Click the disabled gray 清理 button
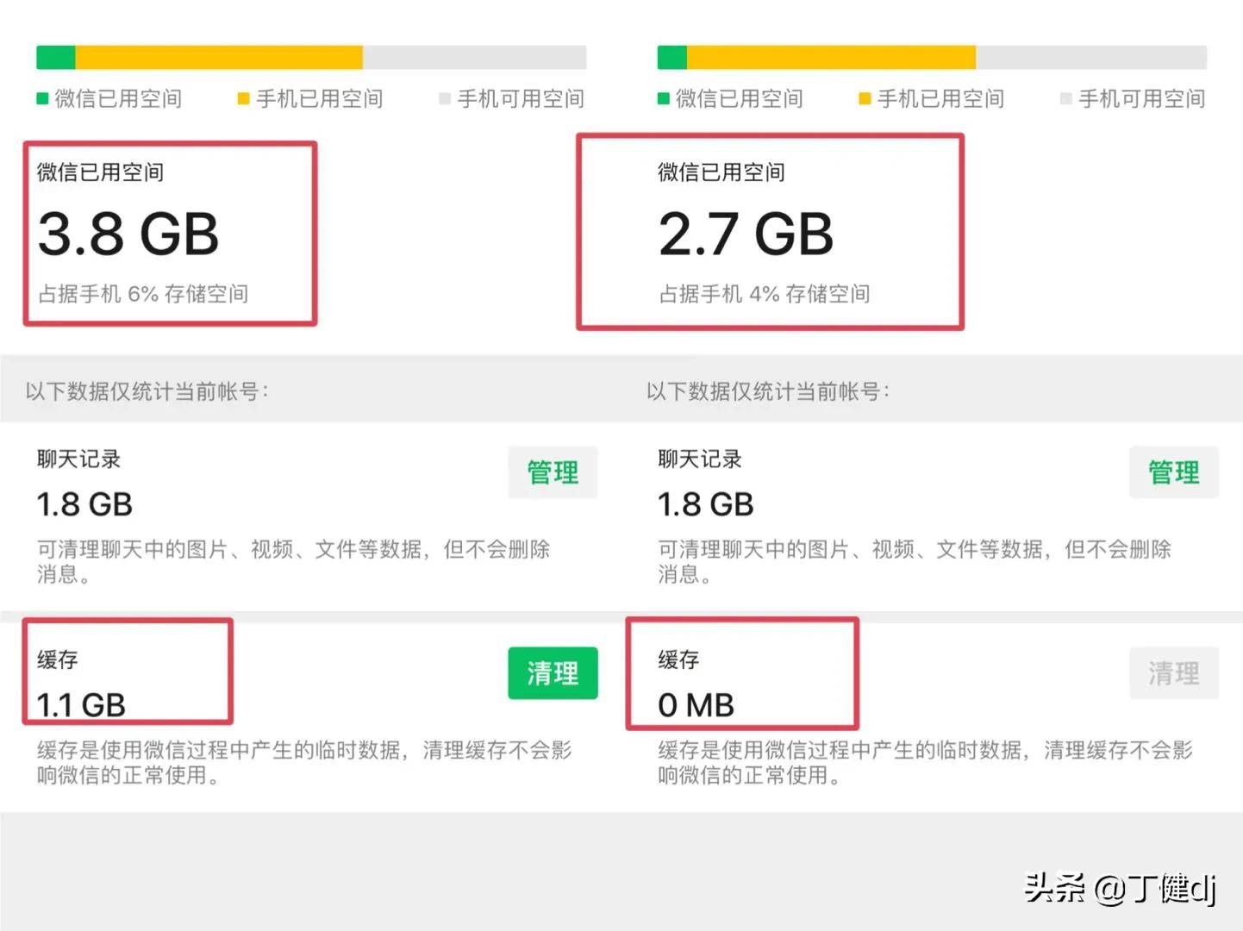Viewport: 1243px width, 931px height. tap(1173, 673)
